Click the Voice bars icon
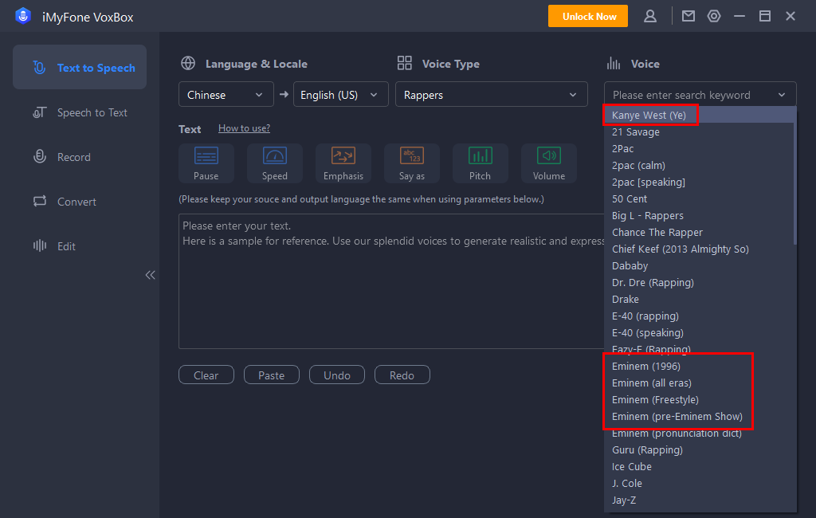The image size is (816, 518). (x=614, y=64)
